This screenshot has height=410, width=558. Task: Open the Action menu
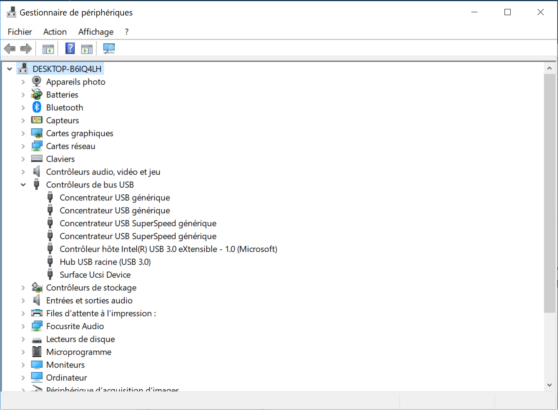click(55, 32)
